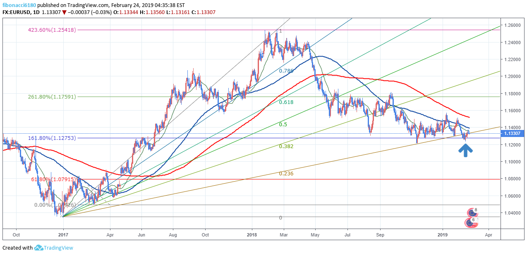
Task: Click the 0.618 fan line label
Action: coord(286,102)
